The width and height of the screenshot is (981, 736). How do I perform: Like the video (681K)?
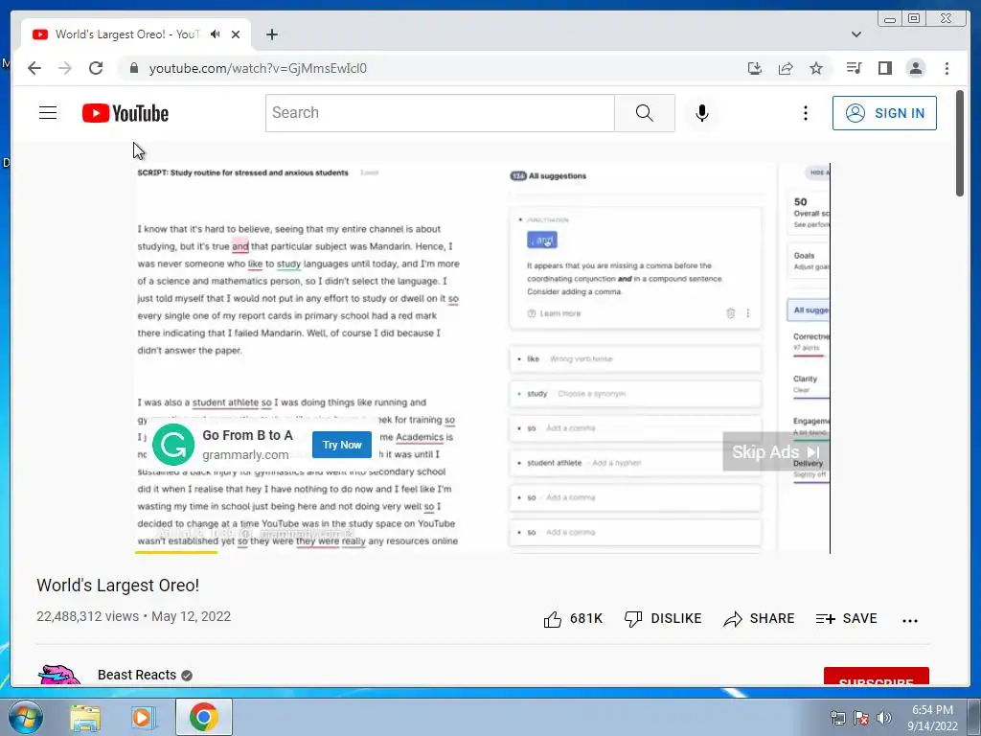[x=573, y=619]
